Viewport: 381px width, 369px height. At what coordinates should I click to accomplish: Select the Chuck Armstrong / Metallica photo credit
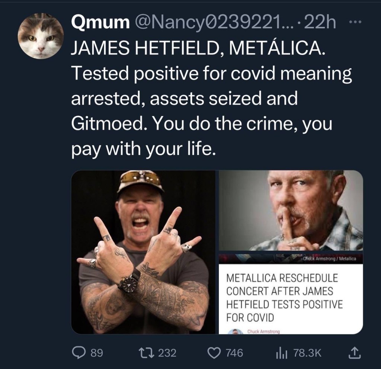point(330,259)
